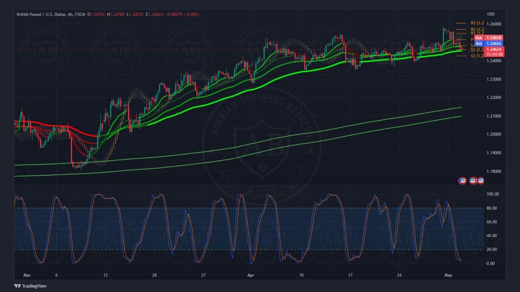The width and height of the screenshot is (520, 292).
Task: Click the high value H1.24780
Action: (x=116, y=15)
